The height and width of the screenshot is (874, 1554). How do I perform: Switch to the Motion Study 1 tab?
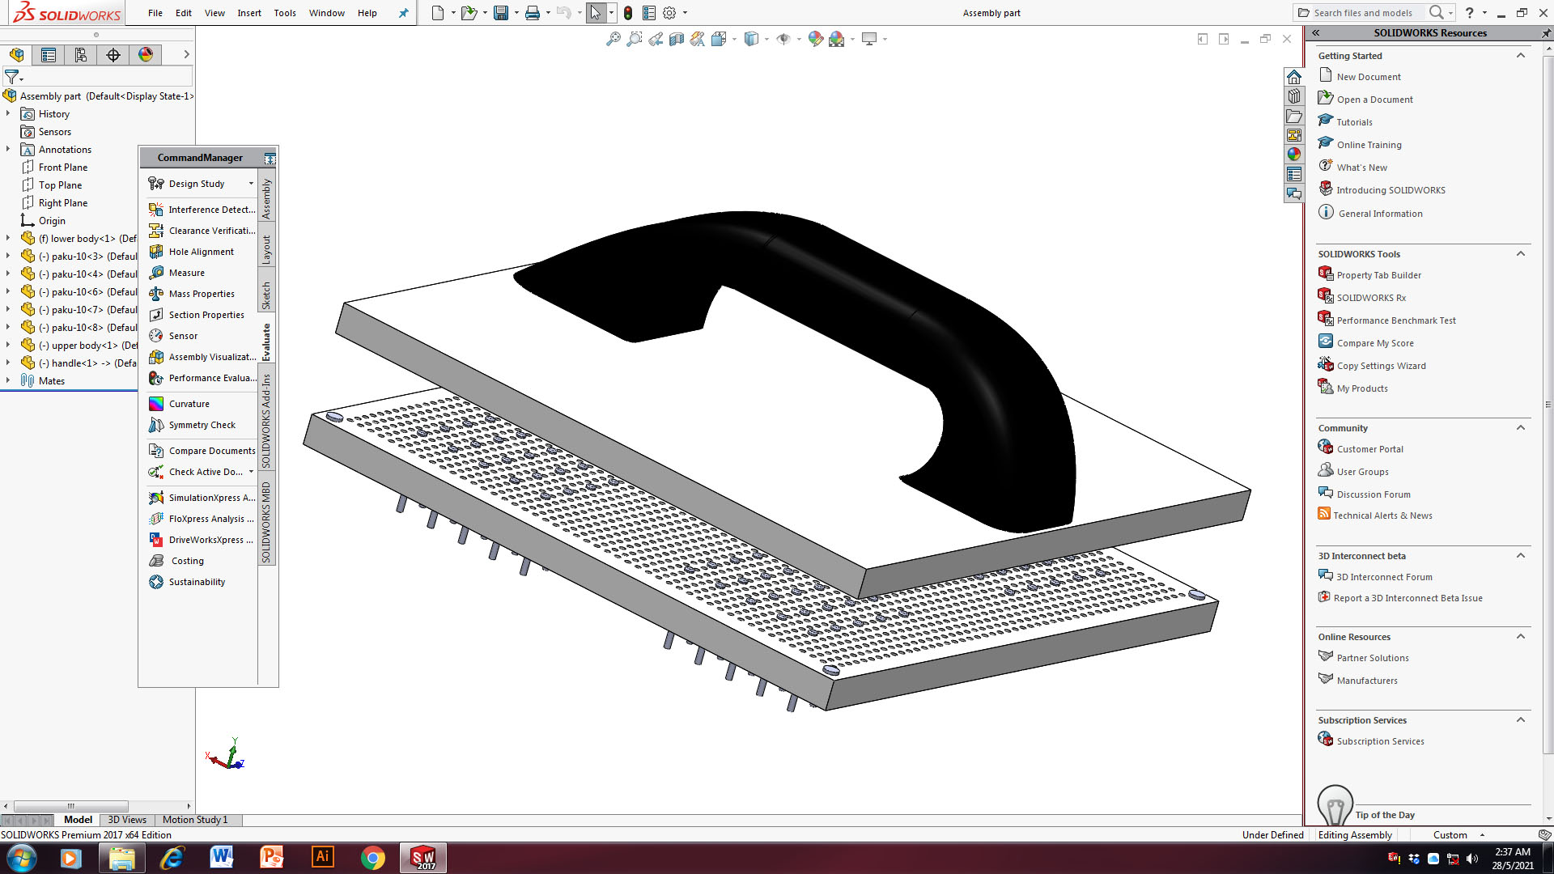195,820
